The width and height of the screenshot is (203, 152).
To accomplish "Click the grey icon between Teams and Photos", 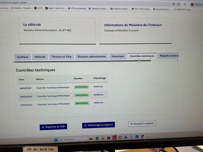I will tap(131, 137).
